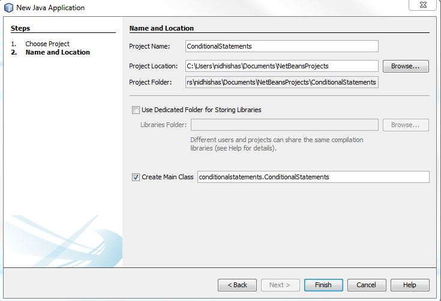
Task: Click the Project Name text field
Action: pos(282,46)
